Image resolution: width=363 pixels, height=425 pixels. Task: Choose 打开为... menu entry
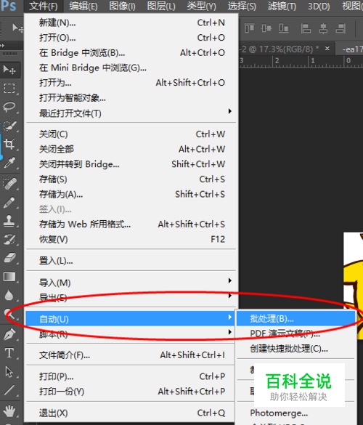(131, 83)
